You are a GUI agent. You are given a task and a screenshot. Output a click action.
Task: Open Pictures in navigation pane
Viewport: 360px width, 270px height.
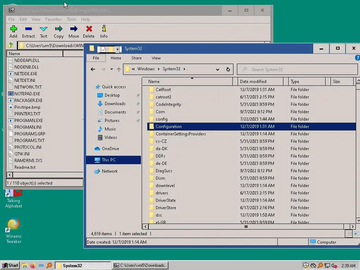pos(112,121)
